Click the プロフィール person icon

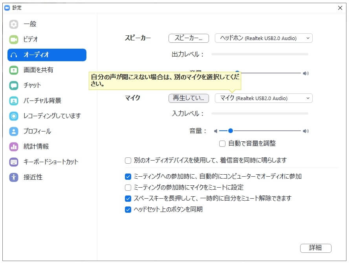click(14, 131)
